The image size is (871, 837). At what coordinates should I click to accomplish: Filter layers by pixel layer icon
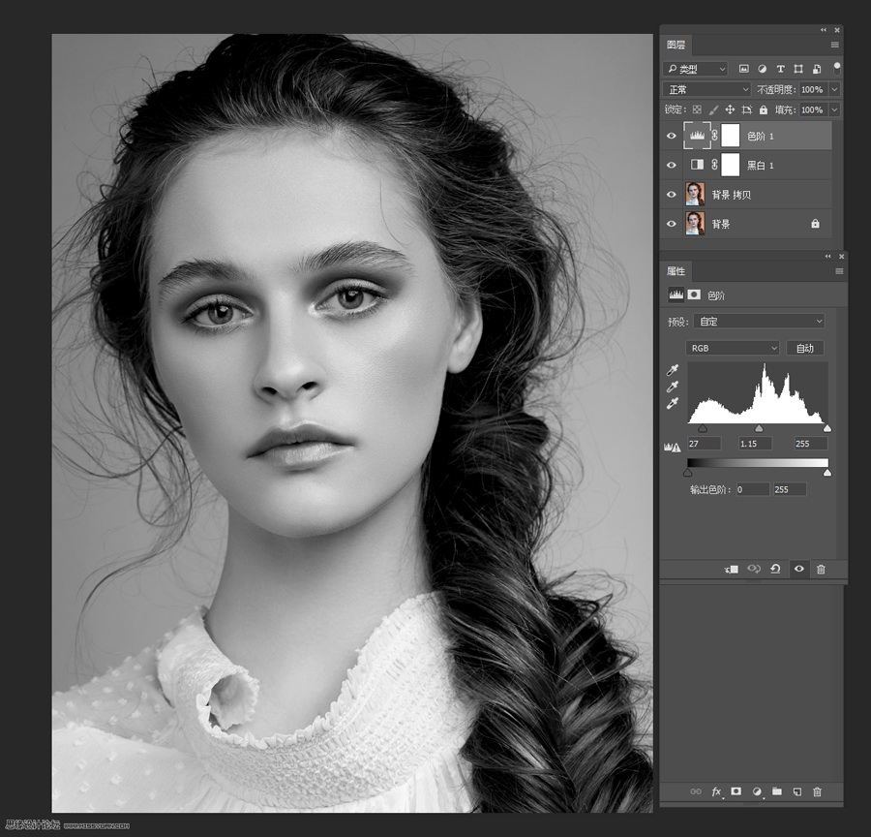pyautogui.click(x=743, y=69)
